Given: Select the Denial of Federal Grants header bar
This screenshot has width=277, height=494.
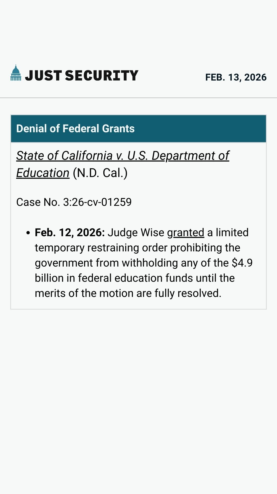Looking at the screenshot, I should tap(138, 129).
